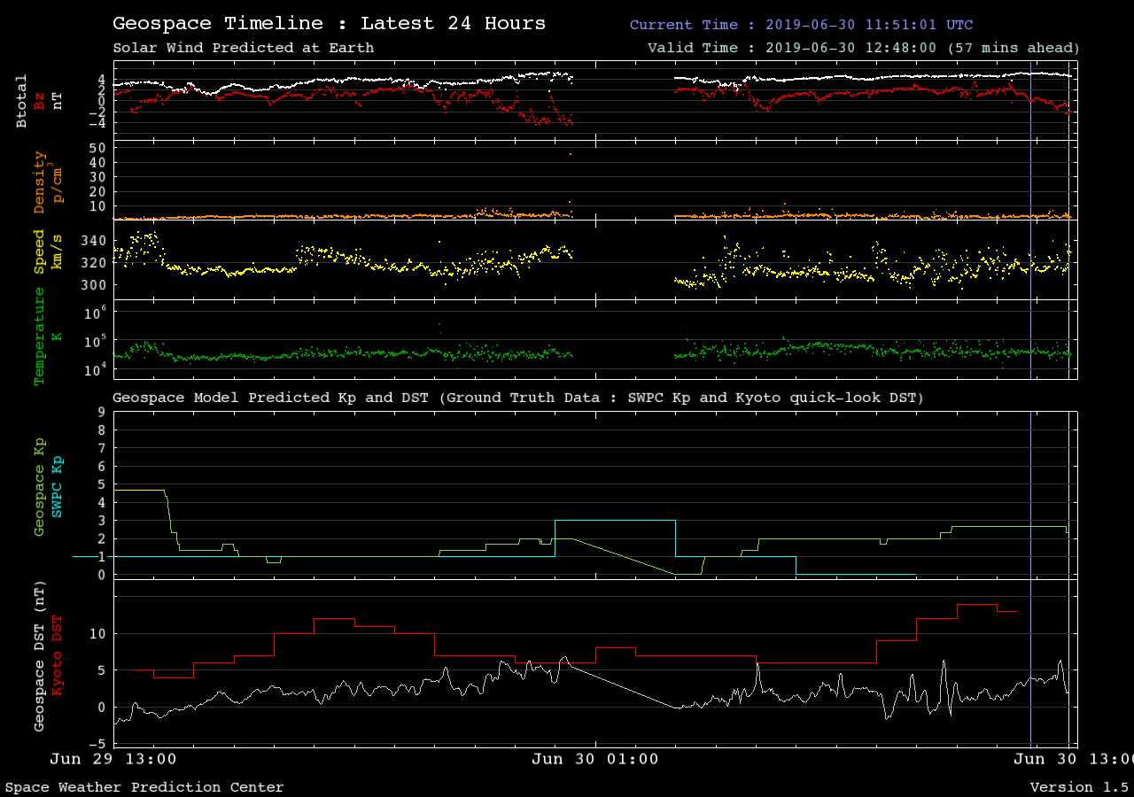This screenshot has height=797, width=1134.
Task: Click the red Bz axis label
Action: [39, 102]
